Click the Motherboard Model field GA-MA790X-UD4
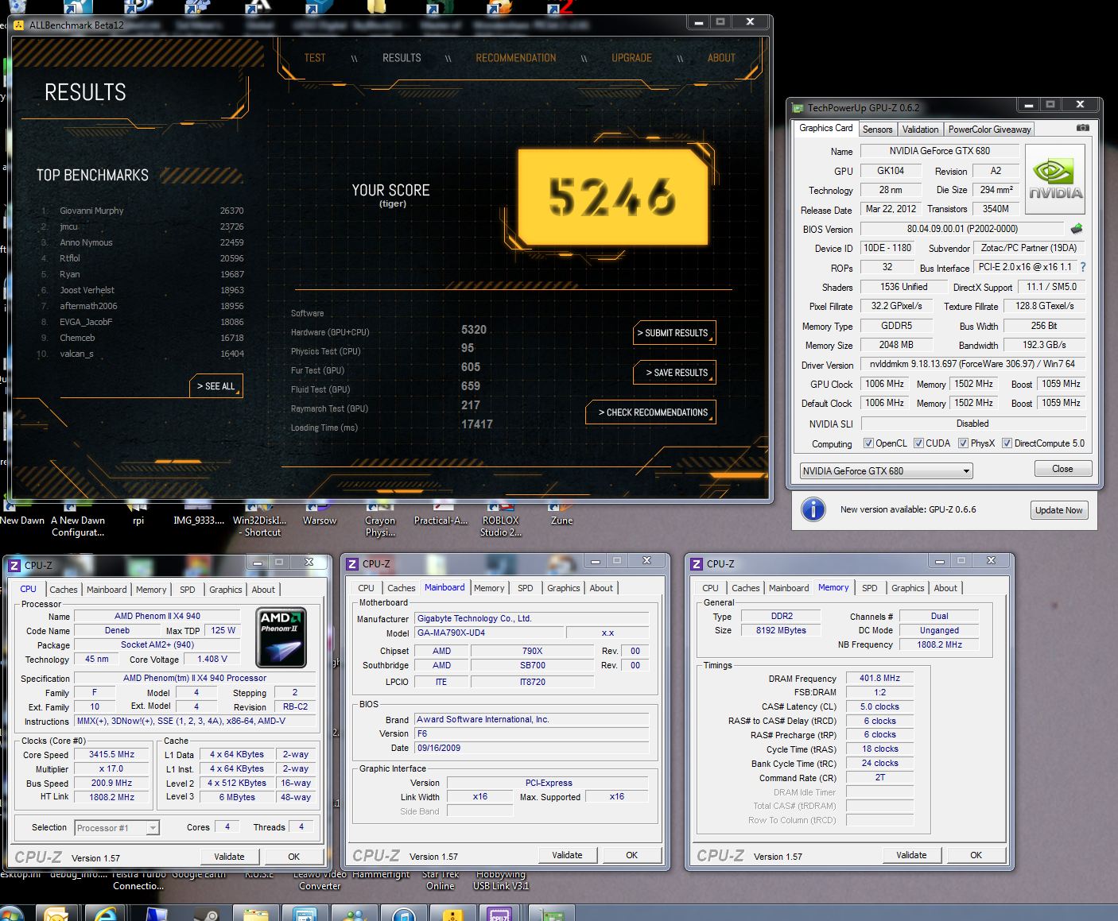The height and width of the screenshot is (921, 1118). click(x=489, y=633)
